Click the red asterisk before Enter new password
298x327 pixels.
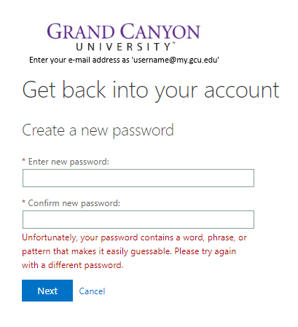pos(24,160)
